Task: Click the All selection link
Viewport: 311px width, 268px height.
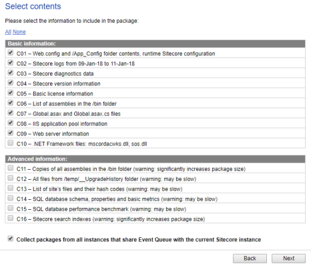Action: click(8, 32)
